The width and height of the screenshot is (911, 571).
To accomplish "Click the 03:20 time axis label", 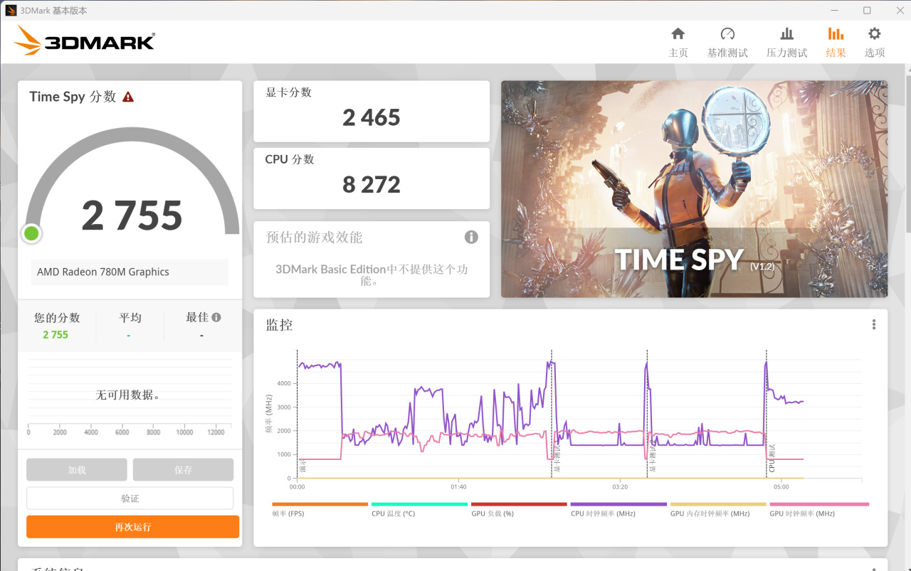I will tap(620, 487).
